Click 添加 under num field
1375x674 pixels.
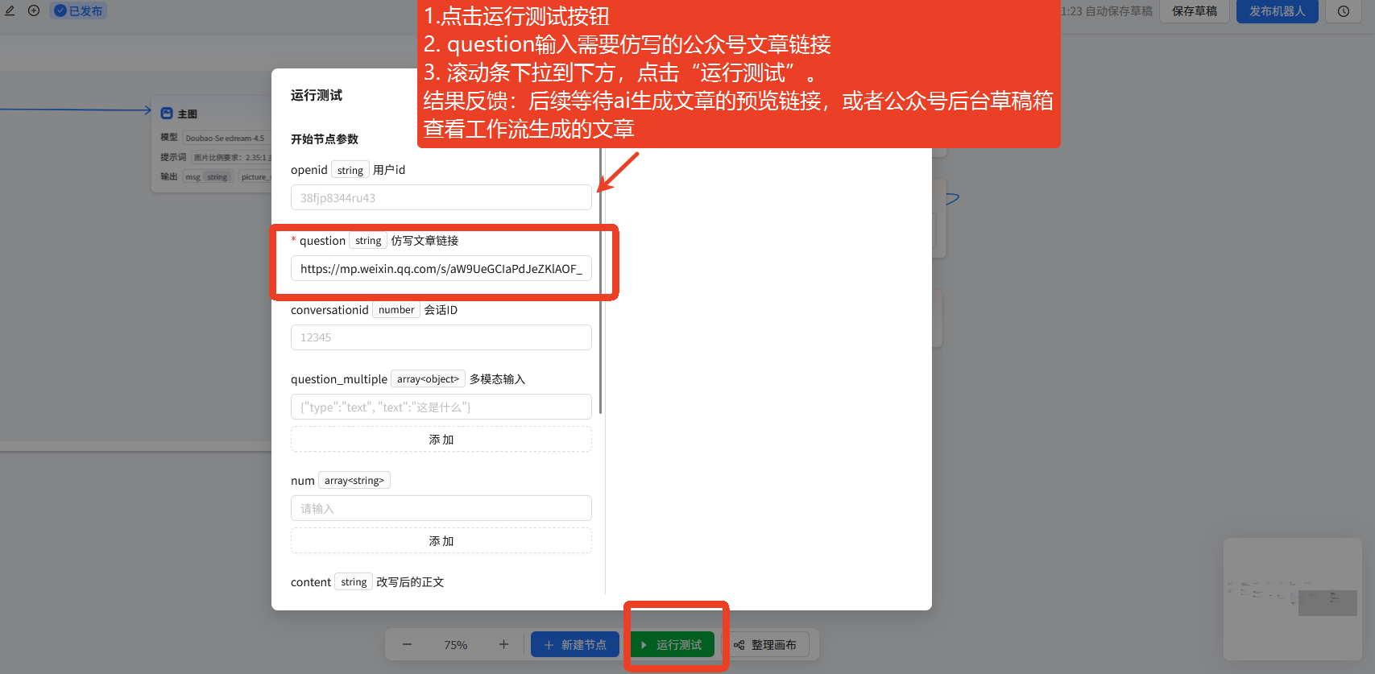[441, 540]
